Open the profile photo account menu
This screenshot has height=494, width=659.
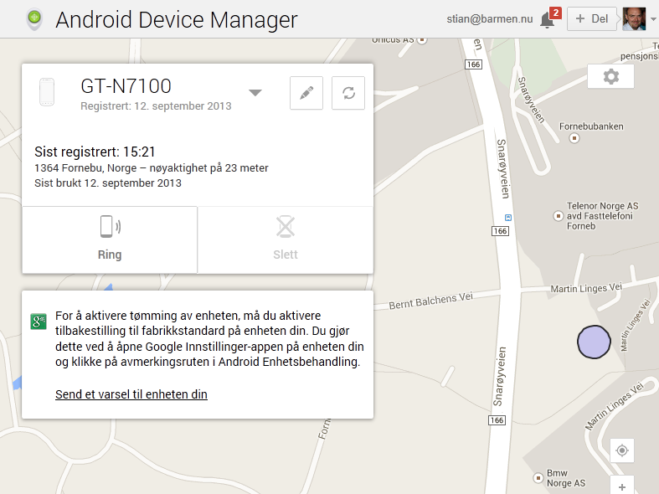[x=634, y=19]
